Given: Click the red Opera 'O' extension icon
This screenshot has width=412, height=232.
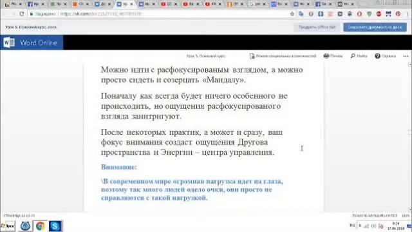Looking at the screenshot, I should (359, 14).
